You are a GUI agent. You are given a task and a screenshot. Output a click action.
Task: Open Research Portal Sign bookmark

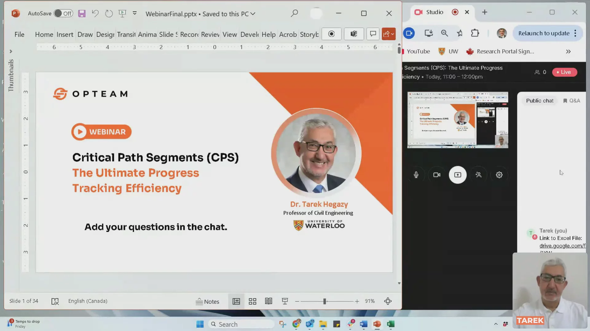(x=500, y=51)
